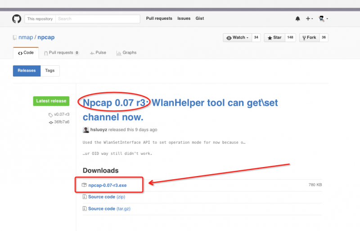Expand the Watch dropdown button
360x231 pixels.
coord(238,37)
